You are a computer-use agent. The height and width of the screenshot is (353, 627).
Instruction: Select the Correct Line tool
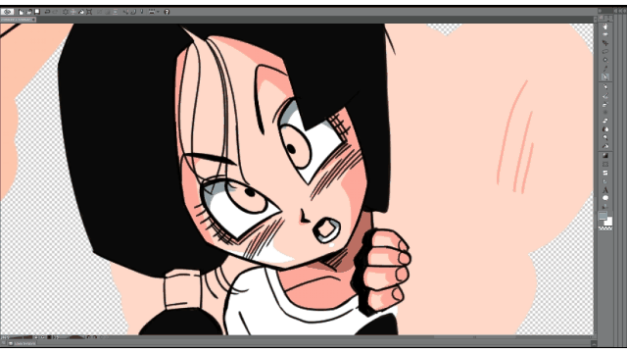(x=605, y=207)
